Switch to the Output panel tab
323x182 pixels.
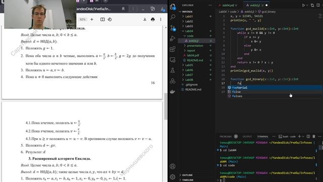pos(247,136)
